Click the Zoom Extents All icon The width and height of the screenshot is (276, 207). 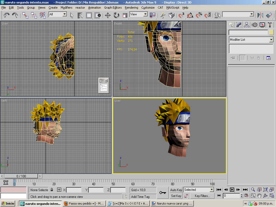pos(271,190)
